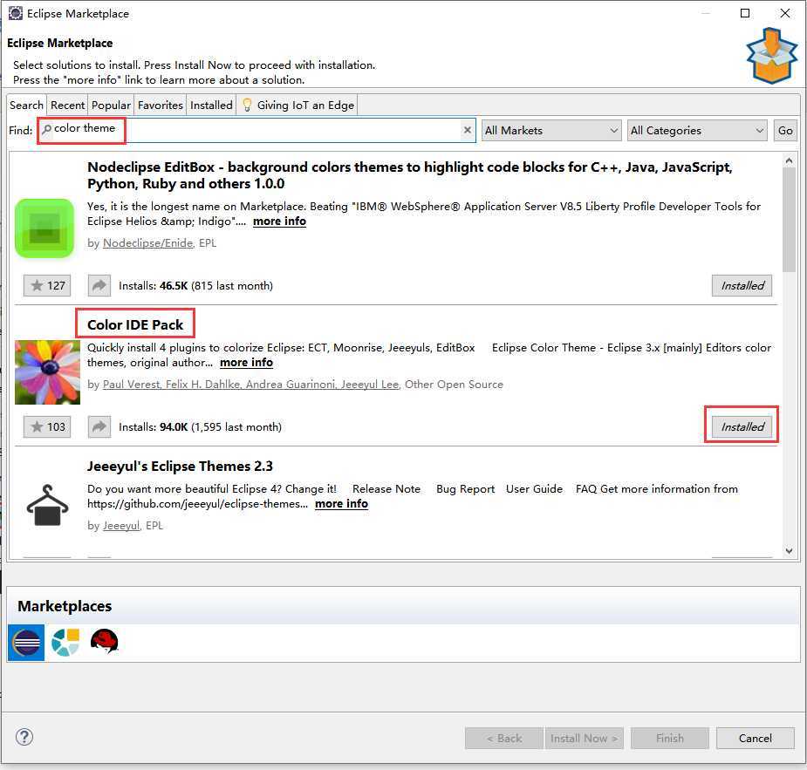Open the All Markets dropdown
The height and width of the screenshot is (770, 807).
click(x=551, y=131)
